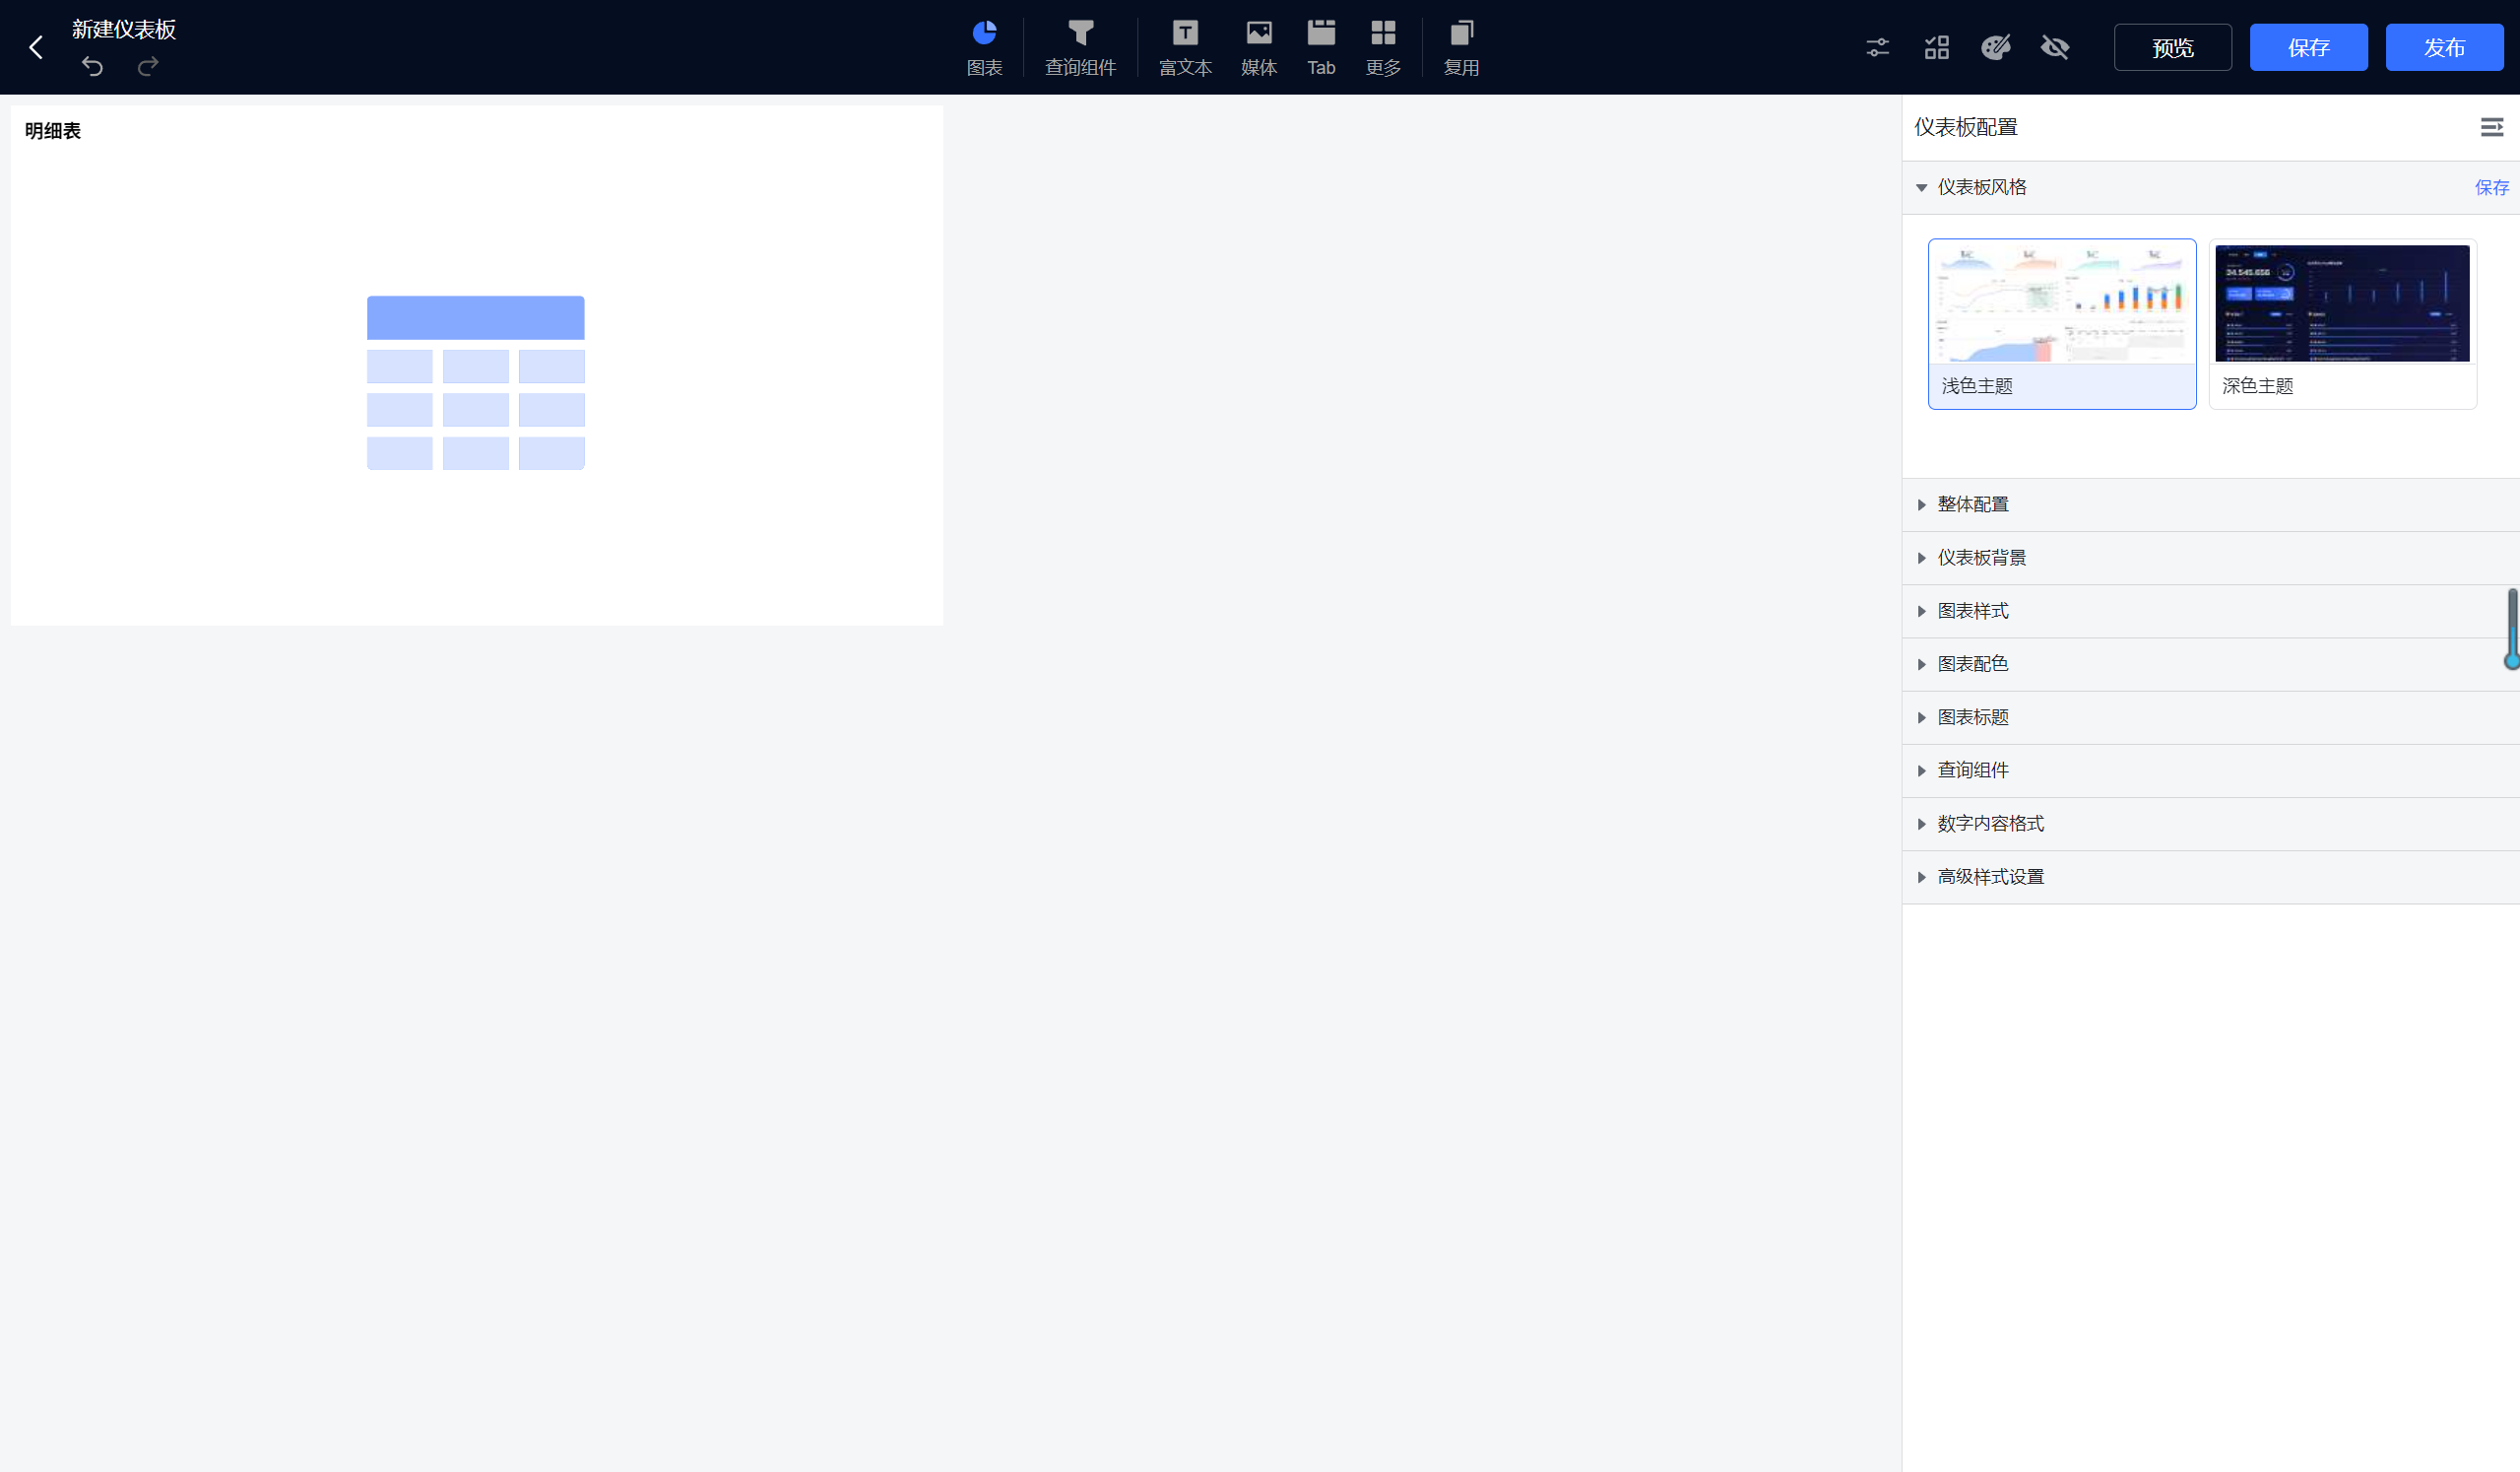This screenshot has height=1472, width=2520.
Task: Expand the 整体配置 section
Action: coord(1972,504)
